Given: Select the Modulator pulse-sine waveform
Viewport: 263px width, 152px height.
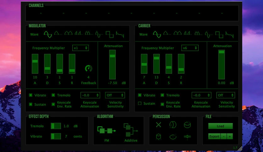Looking at the screenshot, I should tap(78, 33).
